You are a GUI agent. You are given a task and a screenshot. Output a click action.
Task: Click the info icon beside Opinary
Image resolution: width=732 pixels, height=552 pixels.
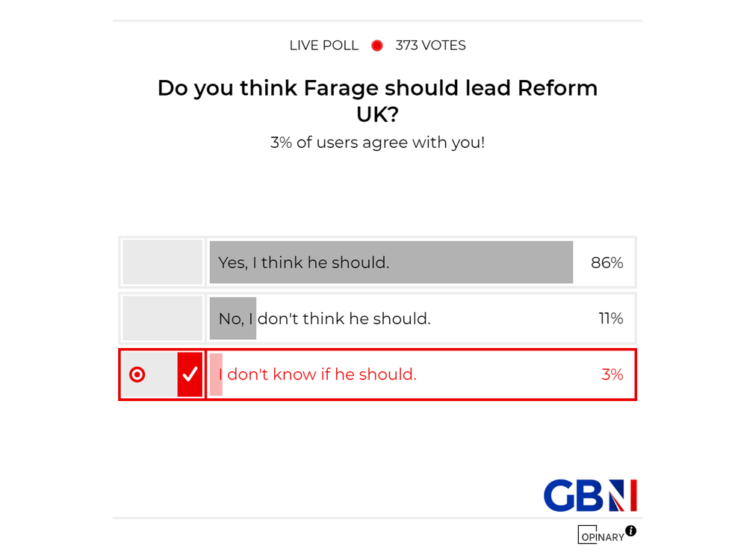[631, 531]
